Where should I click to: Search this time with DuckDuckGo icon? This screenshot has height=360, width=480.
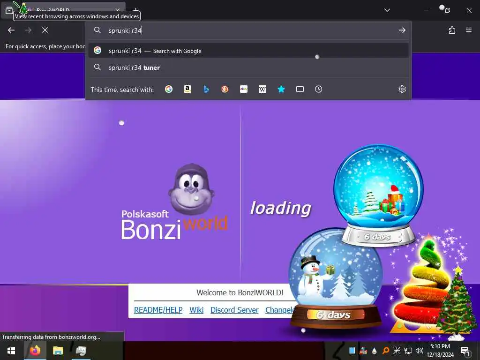[225, 89]
